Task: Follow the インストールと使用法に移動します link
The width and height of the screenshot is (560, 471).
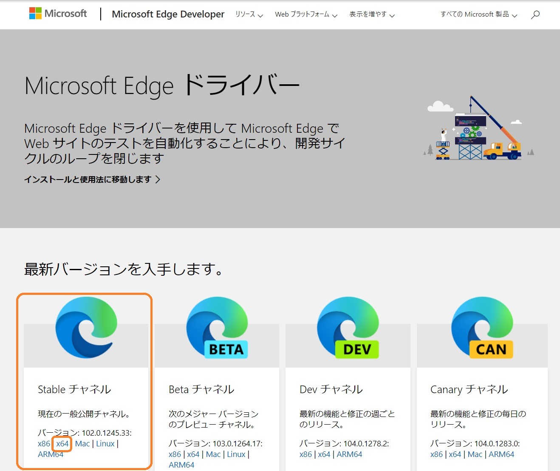Action: tap(92, 179)
